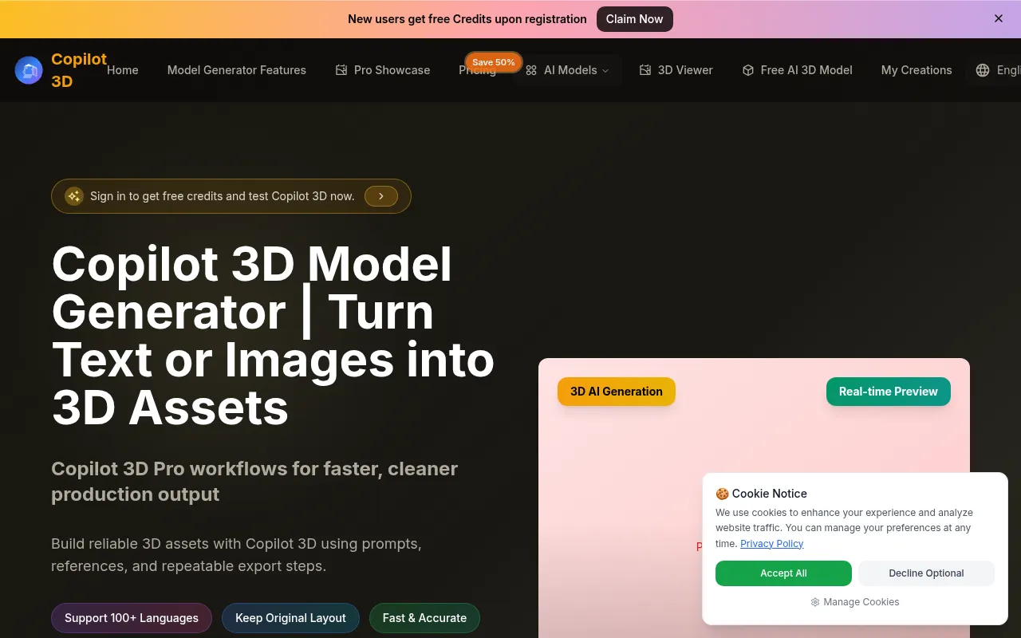Click the Claim Now button
This screenshot has width=1021, height=638.
pos(635,19)
